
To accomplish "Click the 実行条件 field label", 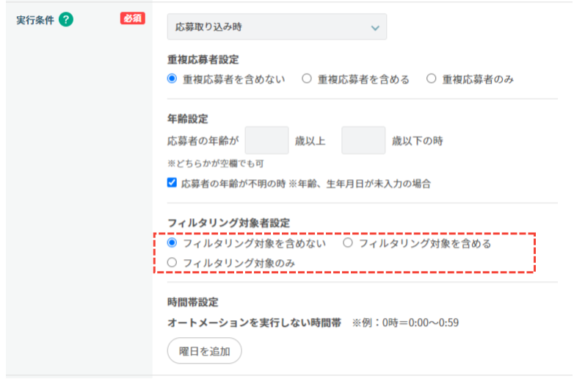I will coord(34,20).
